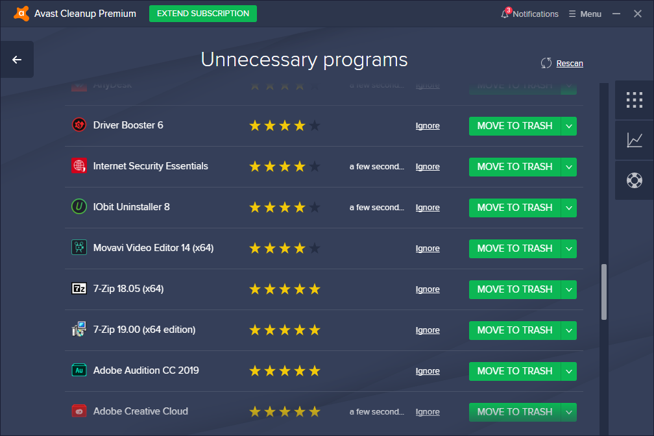
Task: Select the 7-Zip 18.05 application icon
Action: (x=79, y=289)
